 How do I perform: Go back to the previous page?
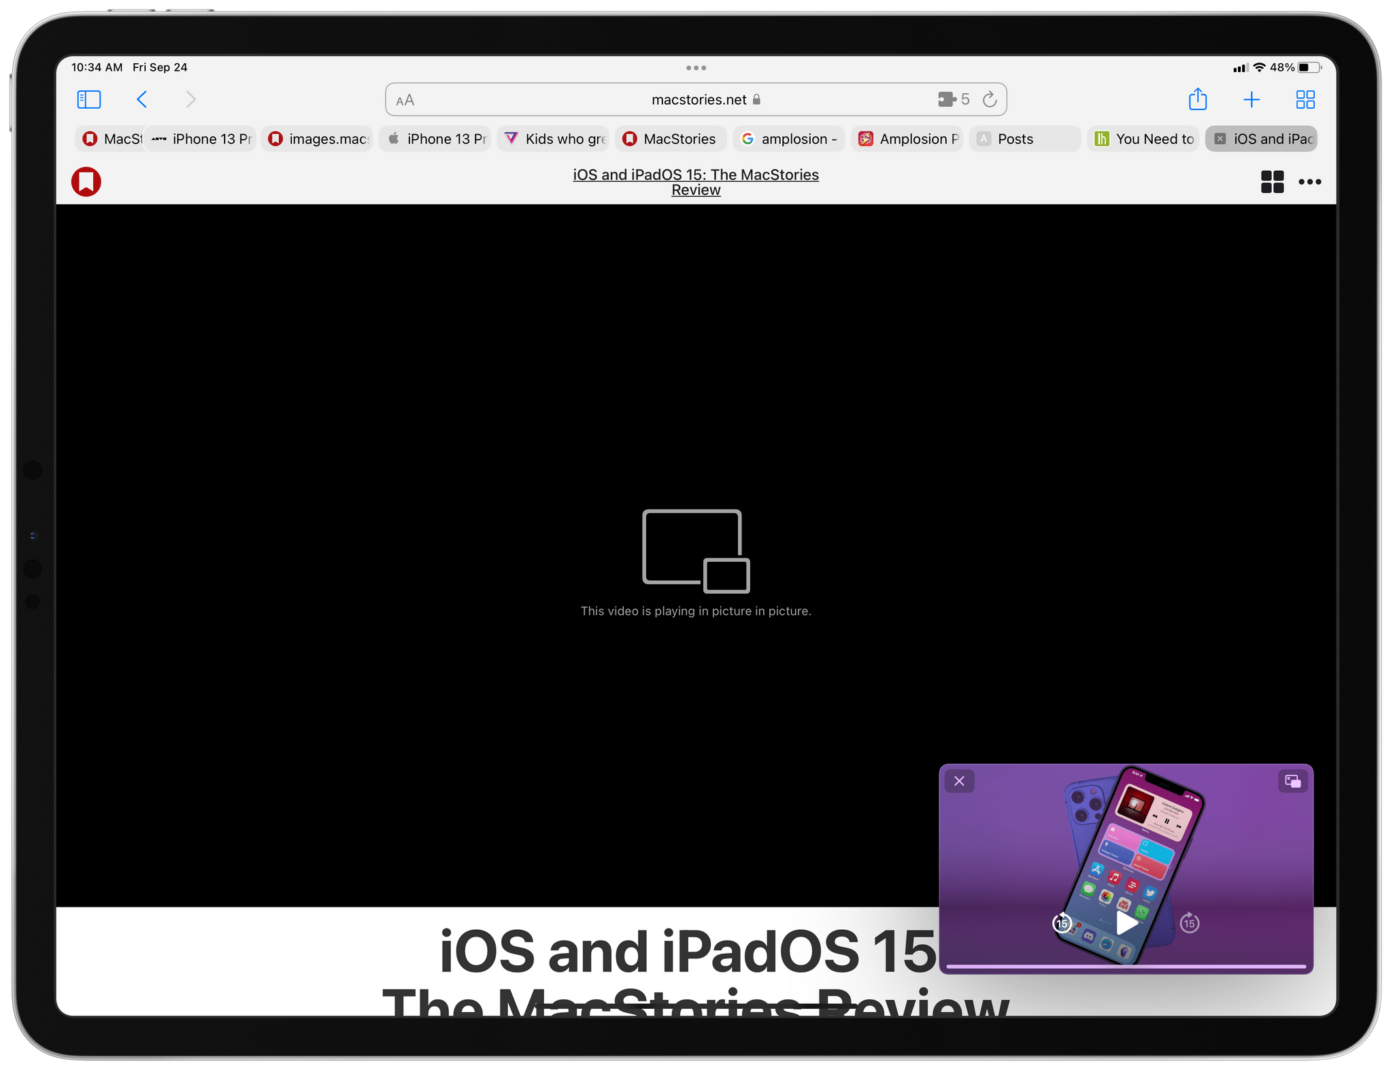coord(141,100)
